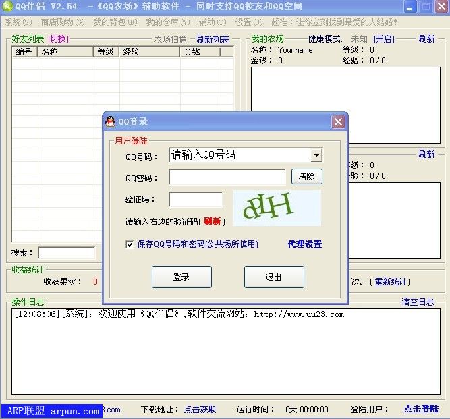Click the 名称 column header
Image resolution: width=450 pixels, height=419 pixels.
click(65, 52)
